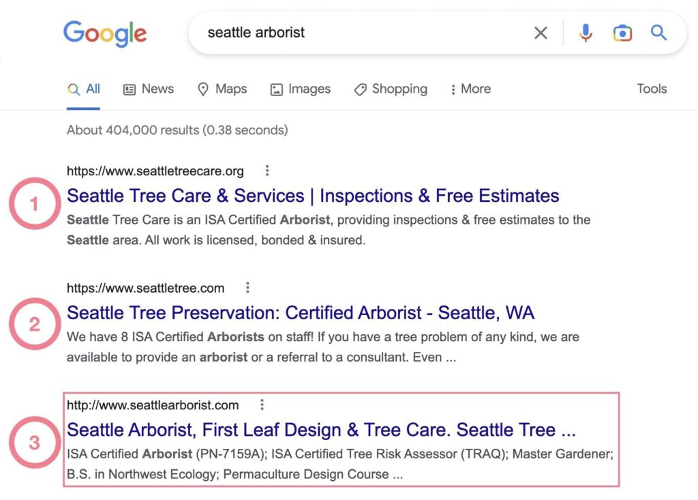Click the shopping tag icon beside Shopping
Image resolution: width=698 pixels, height=500 pixels.
[360, 89]
